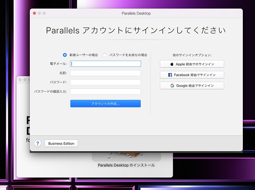Screen dimensions: 255x190
Task: Click the Business Edition button
Action: click(x=61, y=144)
